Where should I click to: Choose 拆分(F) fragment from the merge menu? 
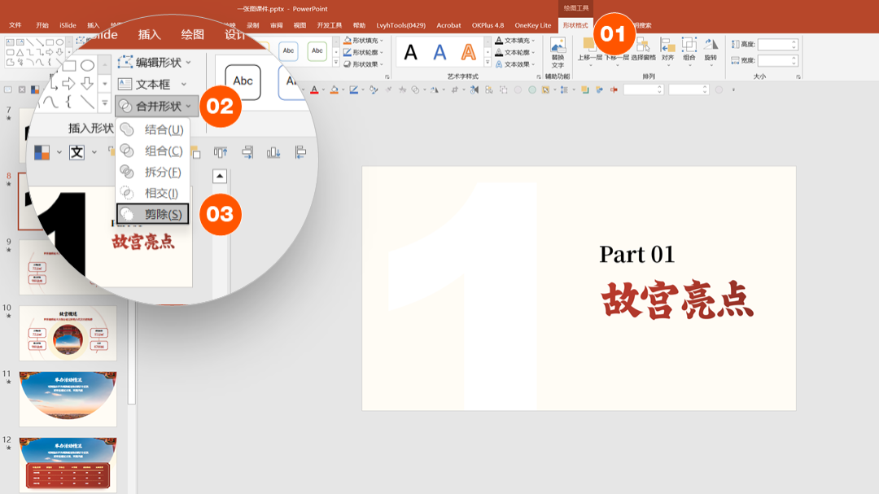[x=152, y=173]
